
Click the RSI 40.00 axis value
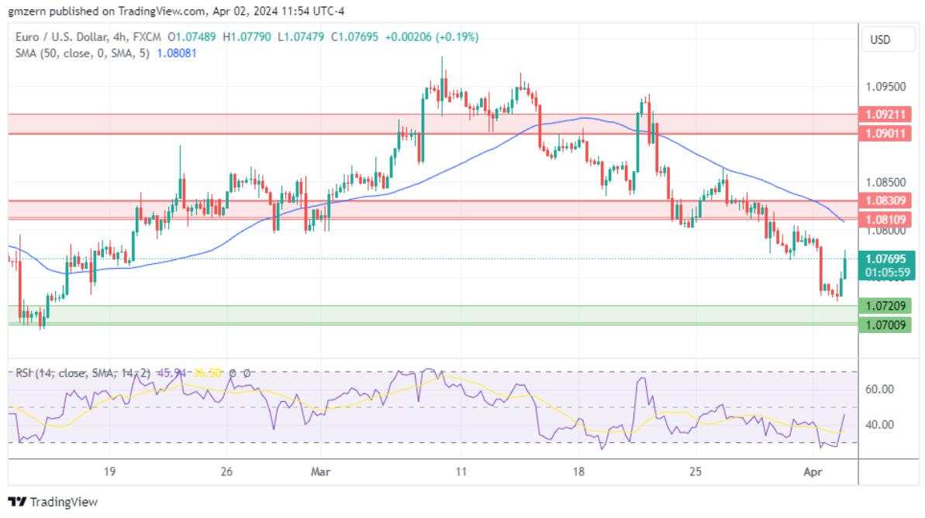[x=879, y=425]
